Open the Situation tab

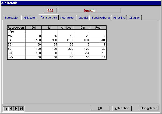[x=135, y=18]
